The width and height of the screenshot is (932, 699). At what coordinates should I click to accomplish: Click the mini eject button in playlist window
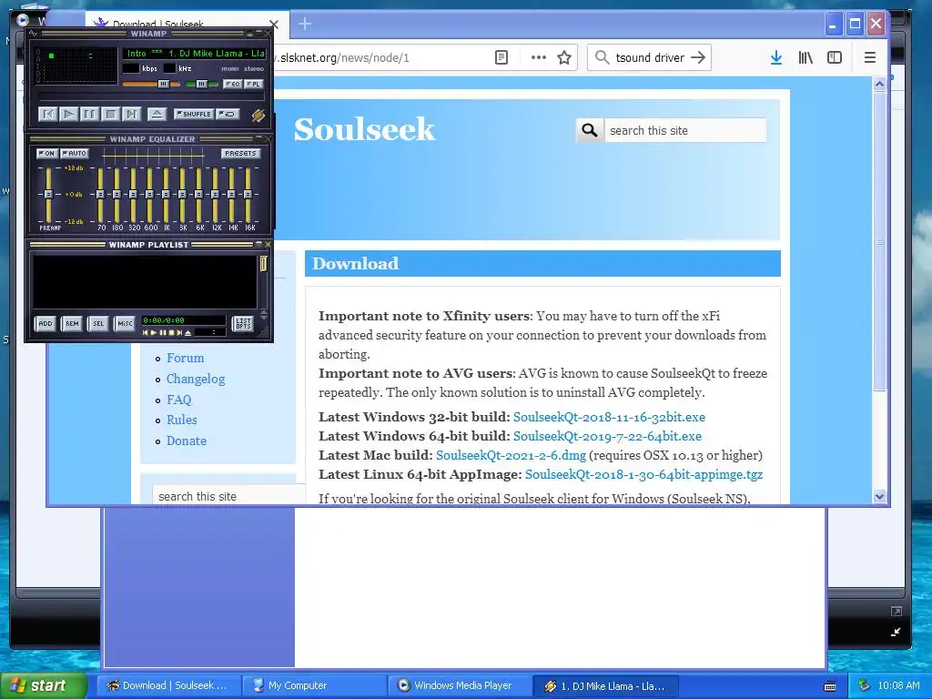click(x=187, y=333)
